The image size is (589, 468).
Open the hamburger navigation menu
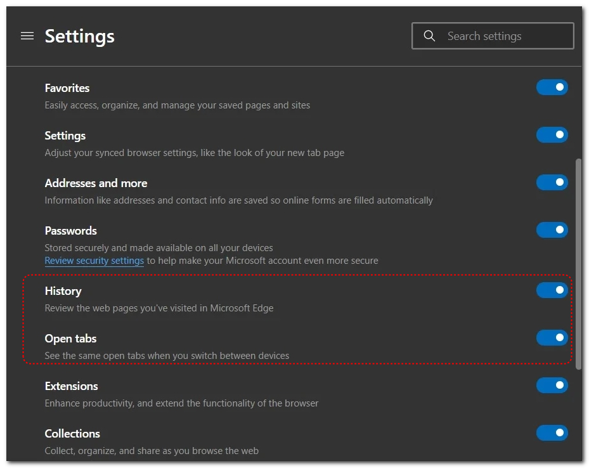pos(27,36)
